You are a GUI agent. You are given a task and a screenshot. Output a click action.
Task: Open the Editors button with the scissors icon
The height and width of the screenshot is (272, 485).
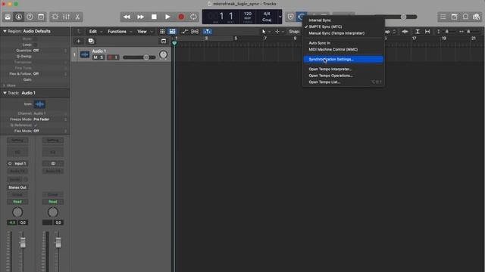coord(77,17)
